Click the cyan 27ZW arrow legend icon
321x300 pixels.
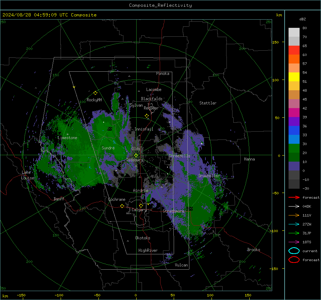[294, 224]
